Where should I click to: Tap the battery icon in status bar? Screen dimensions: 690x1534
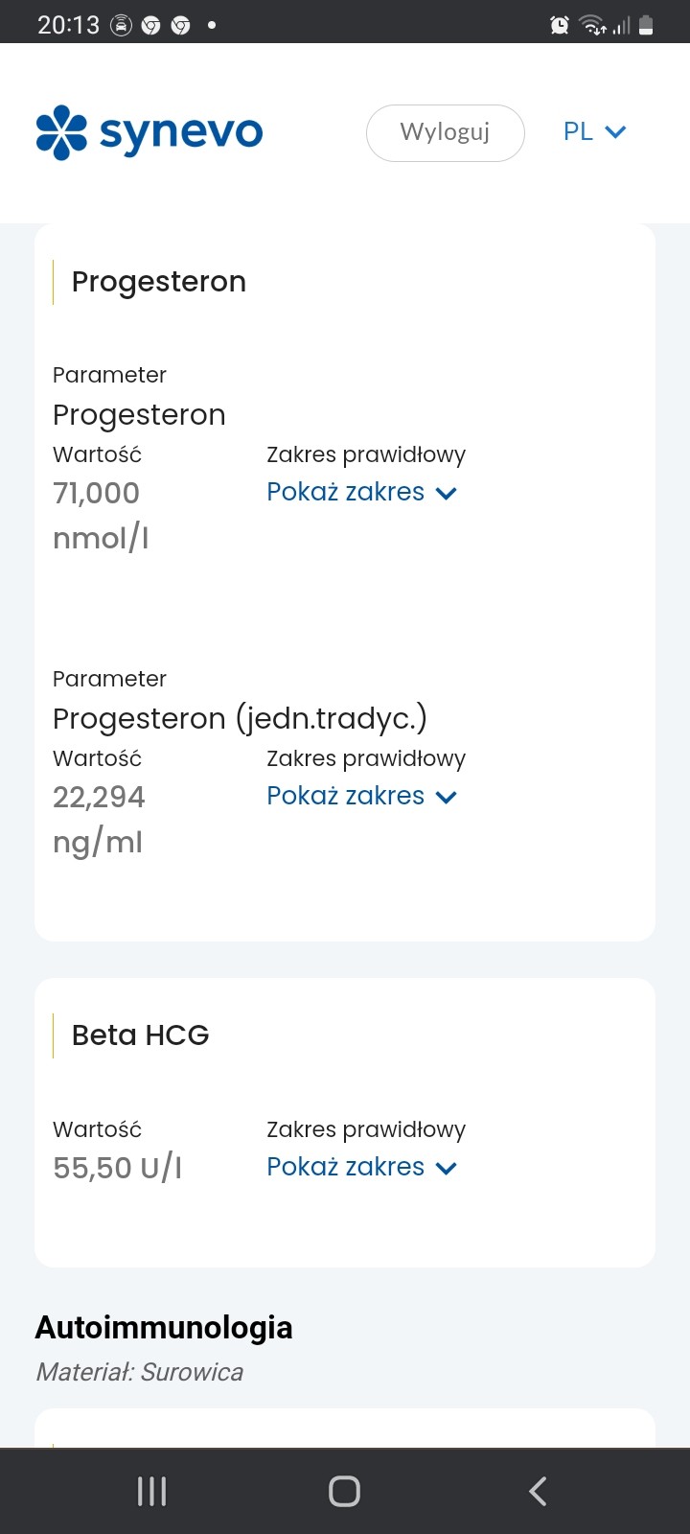click(646, 26)
